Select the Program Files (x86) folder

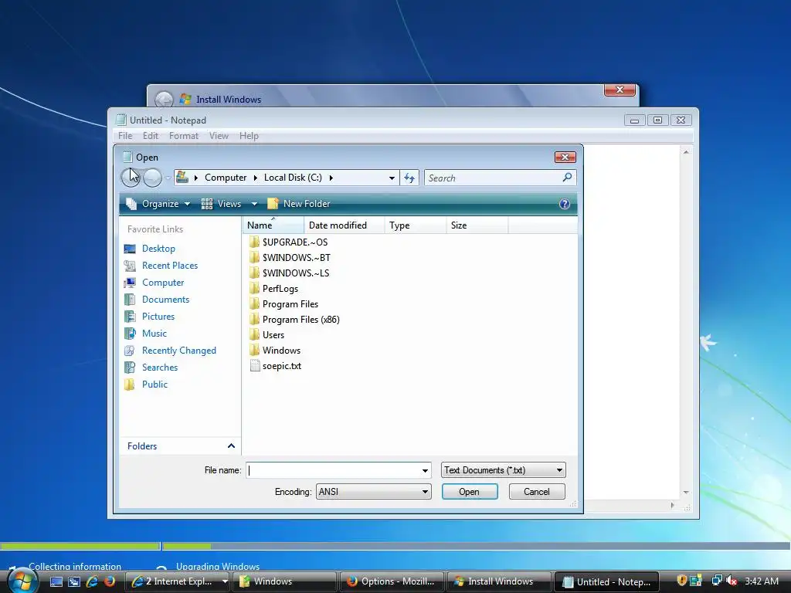click(x=294, y=320)
